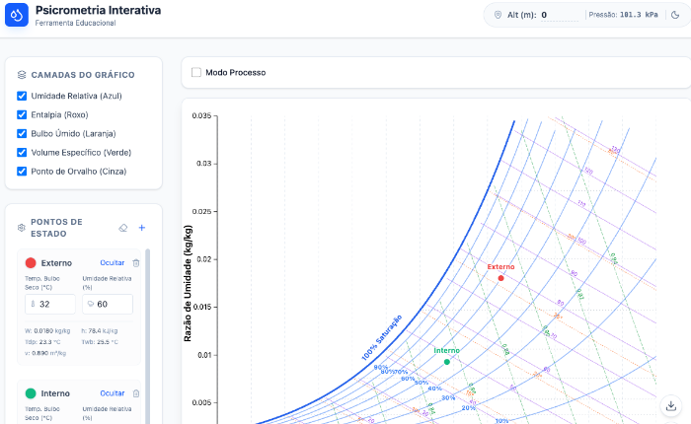This screenshot has height=424, width=691.
Task: Click the Pontos de Estado gear icon
Action: click(x=22, y=228)
